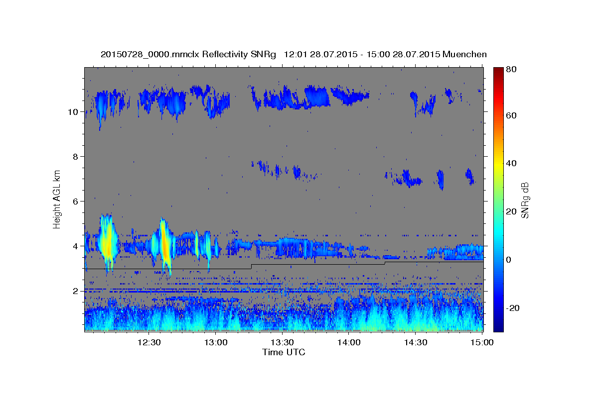Click the 'SNRg dB' colorbar label
This screenshot has width=598, height=398.
click(x=524, y=200)
